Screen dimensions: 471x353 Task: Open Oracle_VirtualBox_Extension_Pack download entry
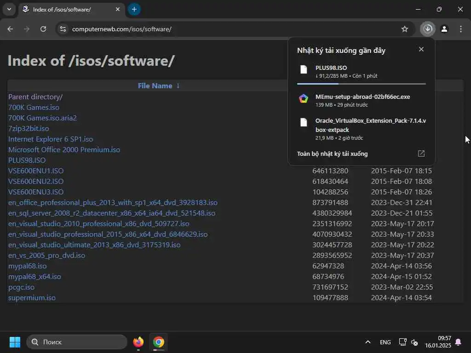click(362, 129)
